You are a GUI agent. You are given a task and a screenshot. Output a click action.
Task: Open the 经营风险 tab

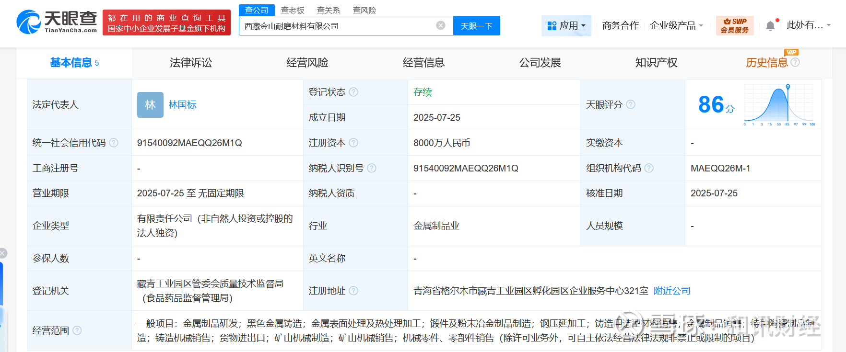click(307, 63)
